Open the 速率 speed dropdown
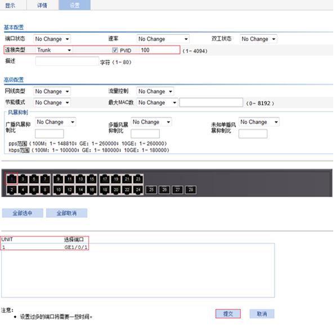336x325 pixels. pos(163,39)
